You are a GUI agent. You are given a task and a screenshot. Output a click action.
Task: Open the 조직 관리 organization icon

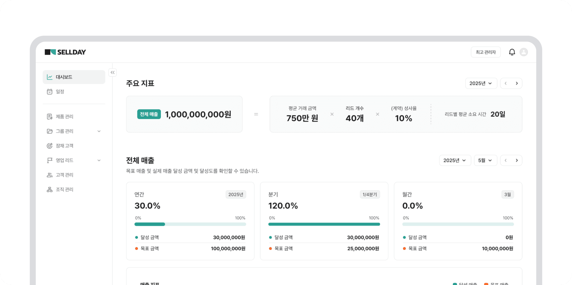[x=49, y=189]
